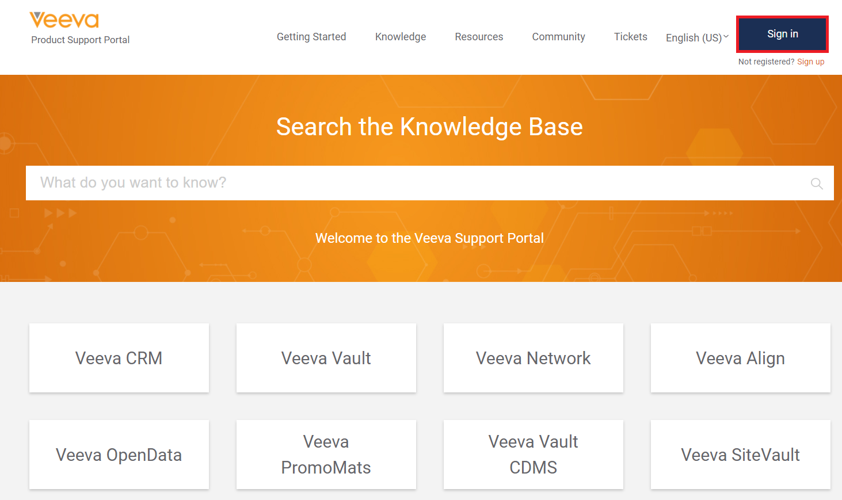Open the Veeva Vault product tile
Viewport: 842px width, 500px height.
pos(326,358)
